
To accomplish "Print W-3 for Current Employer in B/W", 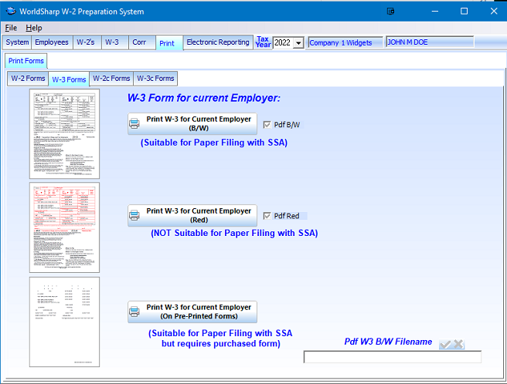I will pyautogui.click(x=192, y=123).
